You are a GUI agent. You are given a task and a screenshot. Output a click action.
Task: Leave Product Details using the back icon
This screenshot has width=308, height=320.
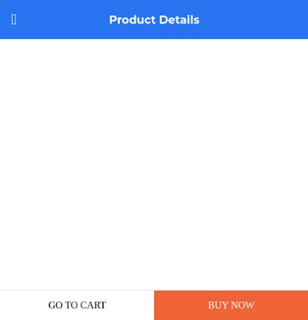point(14,20)
